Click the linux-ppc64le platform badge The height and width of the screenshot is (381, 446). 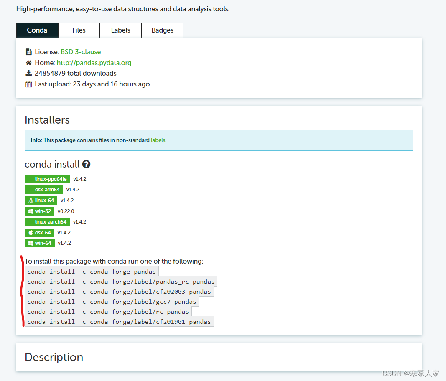(47, 179)
